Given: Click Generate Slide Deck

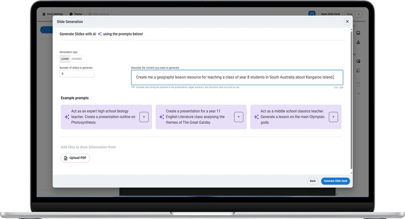Looking at the screenshot, I should [x=335, y=181].
